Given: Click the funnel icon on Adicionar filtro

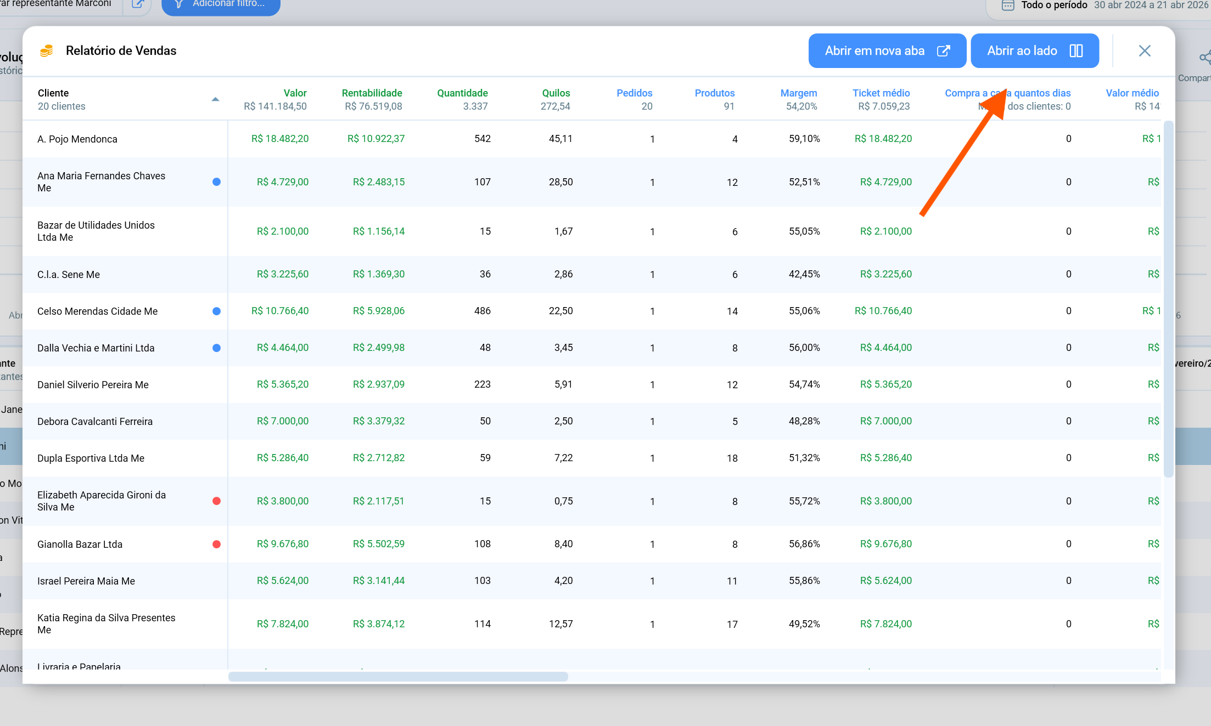Looking at the screenshot, I should [x=178, y=4].
